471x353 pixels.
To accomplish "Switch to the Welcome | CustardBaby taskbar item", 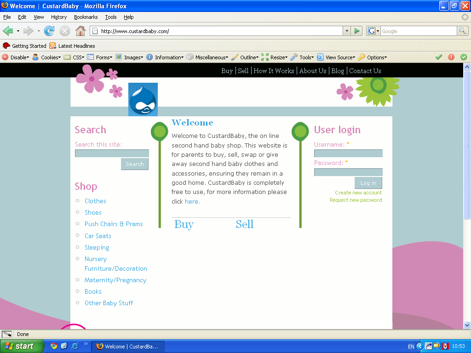I will click(128, 347).
